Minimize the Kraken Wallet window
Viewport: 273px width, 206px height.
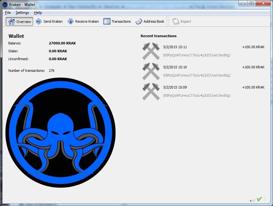[243, 3]
